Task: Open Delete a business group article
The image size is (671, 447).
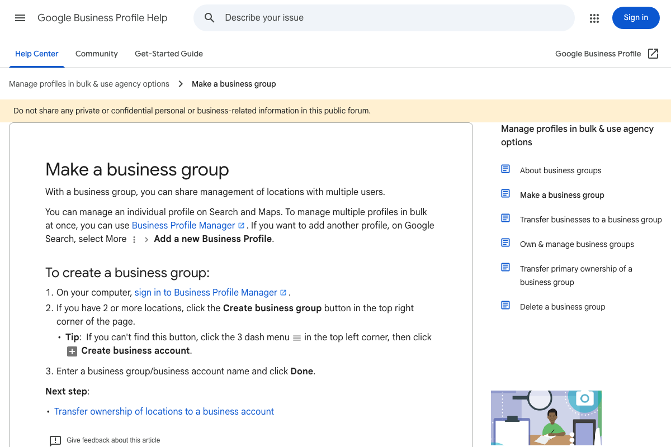Action: coord(563,307)
